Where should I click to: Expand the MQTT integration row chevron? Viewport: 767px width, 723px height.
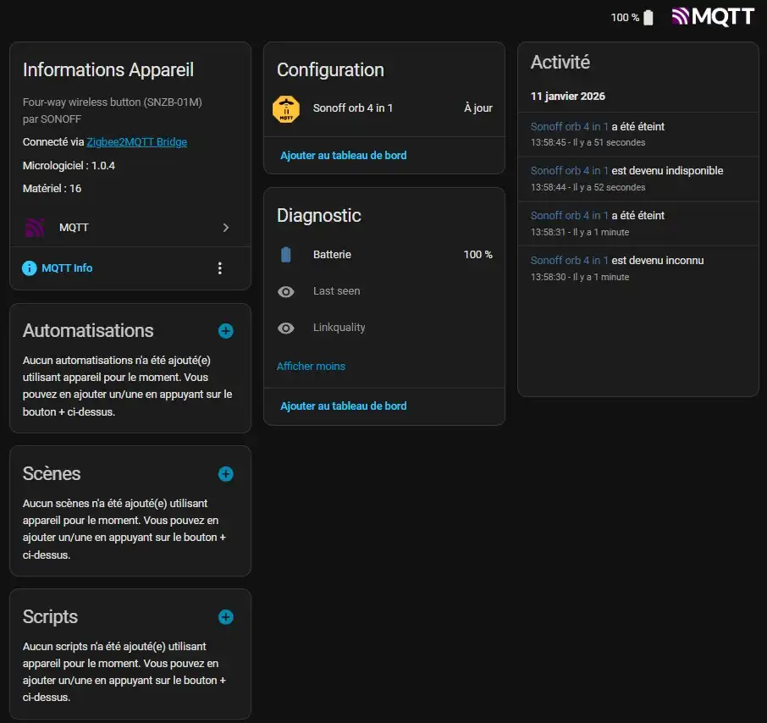(x=225, y=228)
